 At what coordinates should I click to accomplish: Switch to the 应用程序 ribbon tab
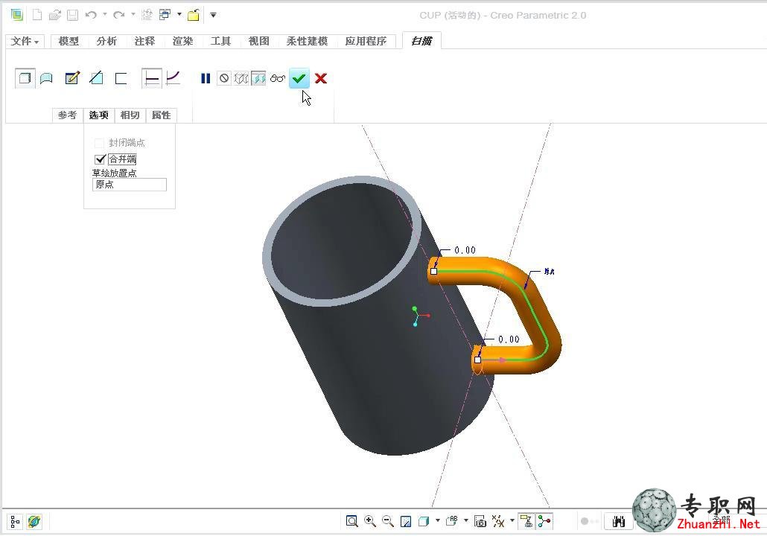[366, 41]
